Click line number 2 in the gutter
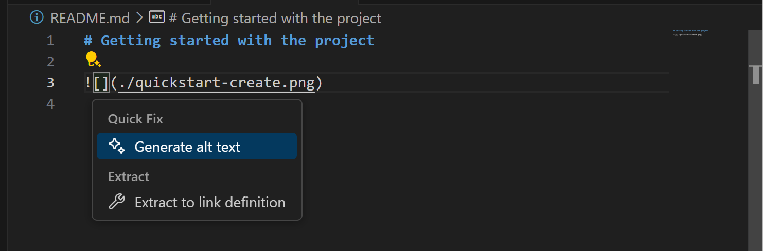763x251 pixels. (50, 61)
